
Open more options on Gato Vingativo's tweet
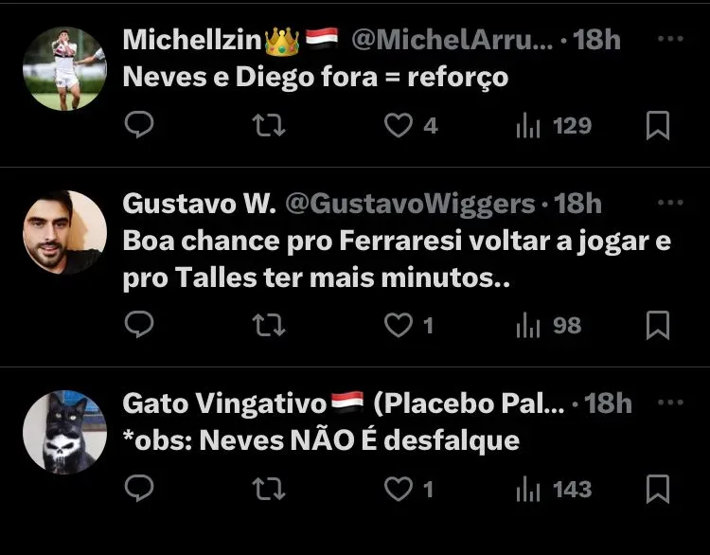[670, 403]
